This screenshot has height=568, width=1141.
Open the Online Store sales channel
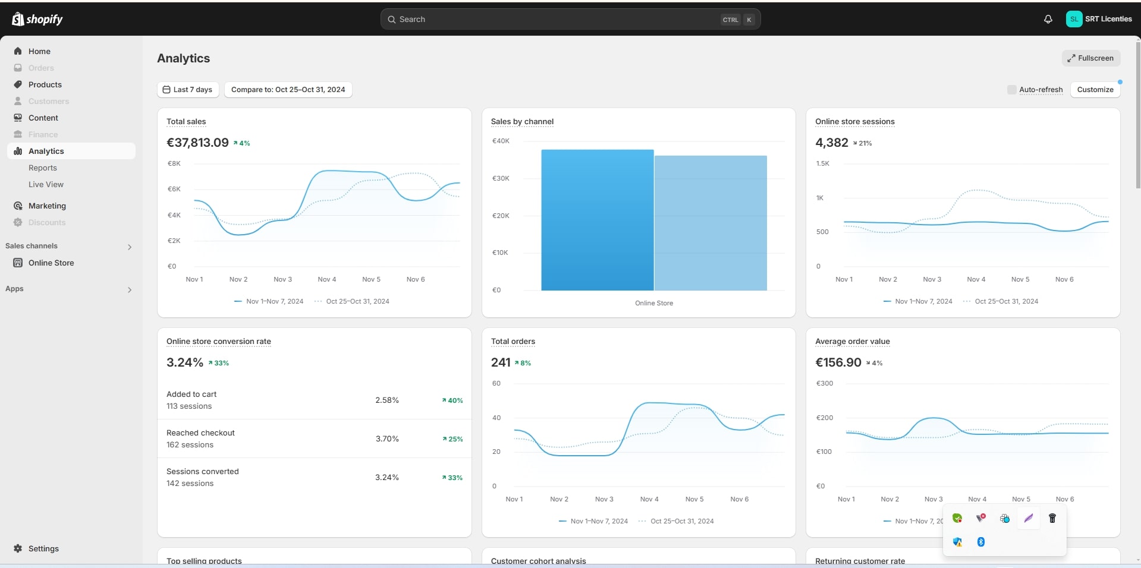tap(51, 263)
